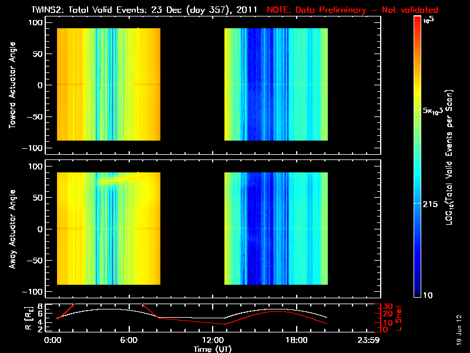Click the 'Time (UT)' axis title

[213, 349]
